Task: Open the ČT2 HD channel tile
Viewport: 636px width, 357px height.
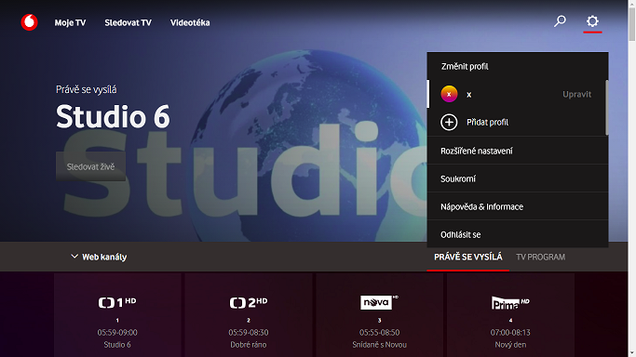Action: (x=249, y=315)
